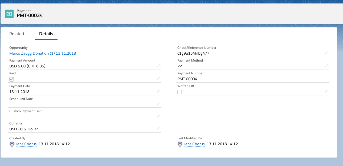Click the Payment record icon in header
343x166 pixels.
pyautogui.click(x=9, y=14)
